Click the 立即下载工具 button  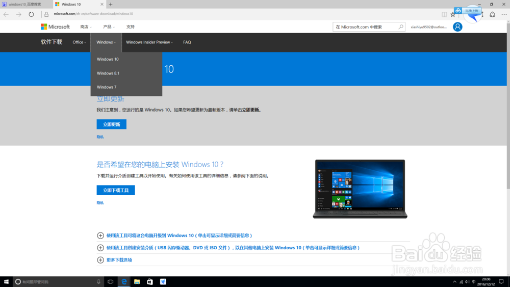[x=116, y=190]
